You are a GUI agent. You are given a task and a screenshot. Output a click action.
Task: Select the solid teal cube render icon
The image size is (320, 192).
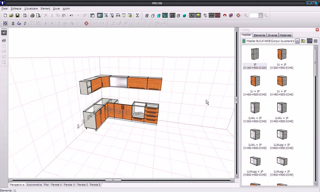pyautogui.click(x=184, y=15)
